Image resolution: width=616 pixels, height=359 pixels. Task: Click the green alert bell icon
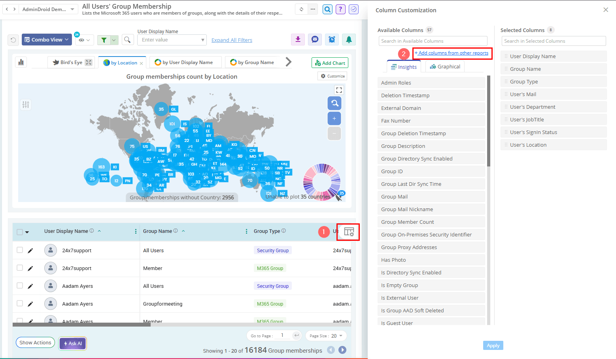(x=349, y=40)
